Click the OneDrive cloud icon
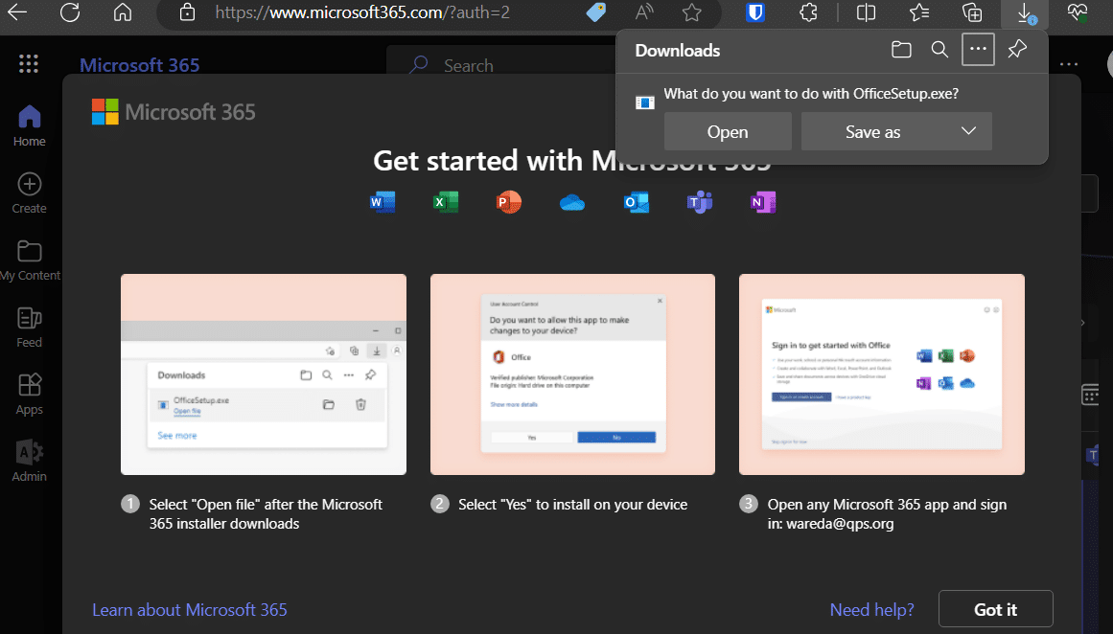 point(572,204)
